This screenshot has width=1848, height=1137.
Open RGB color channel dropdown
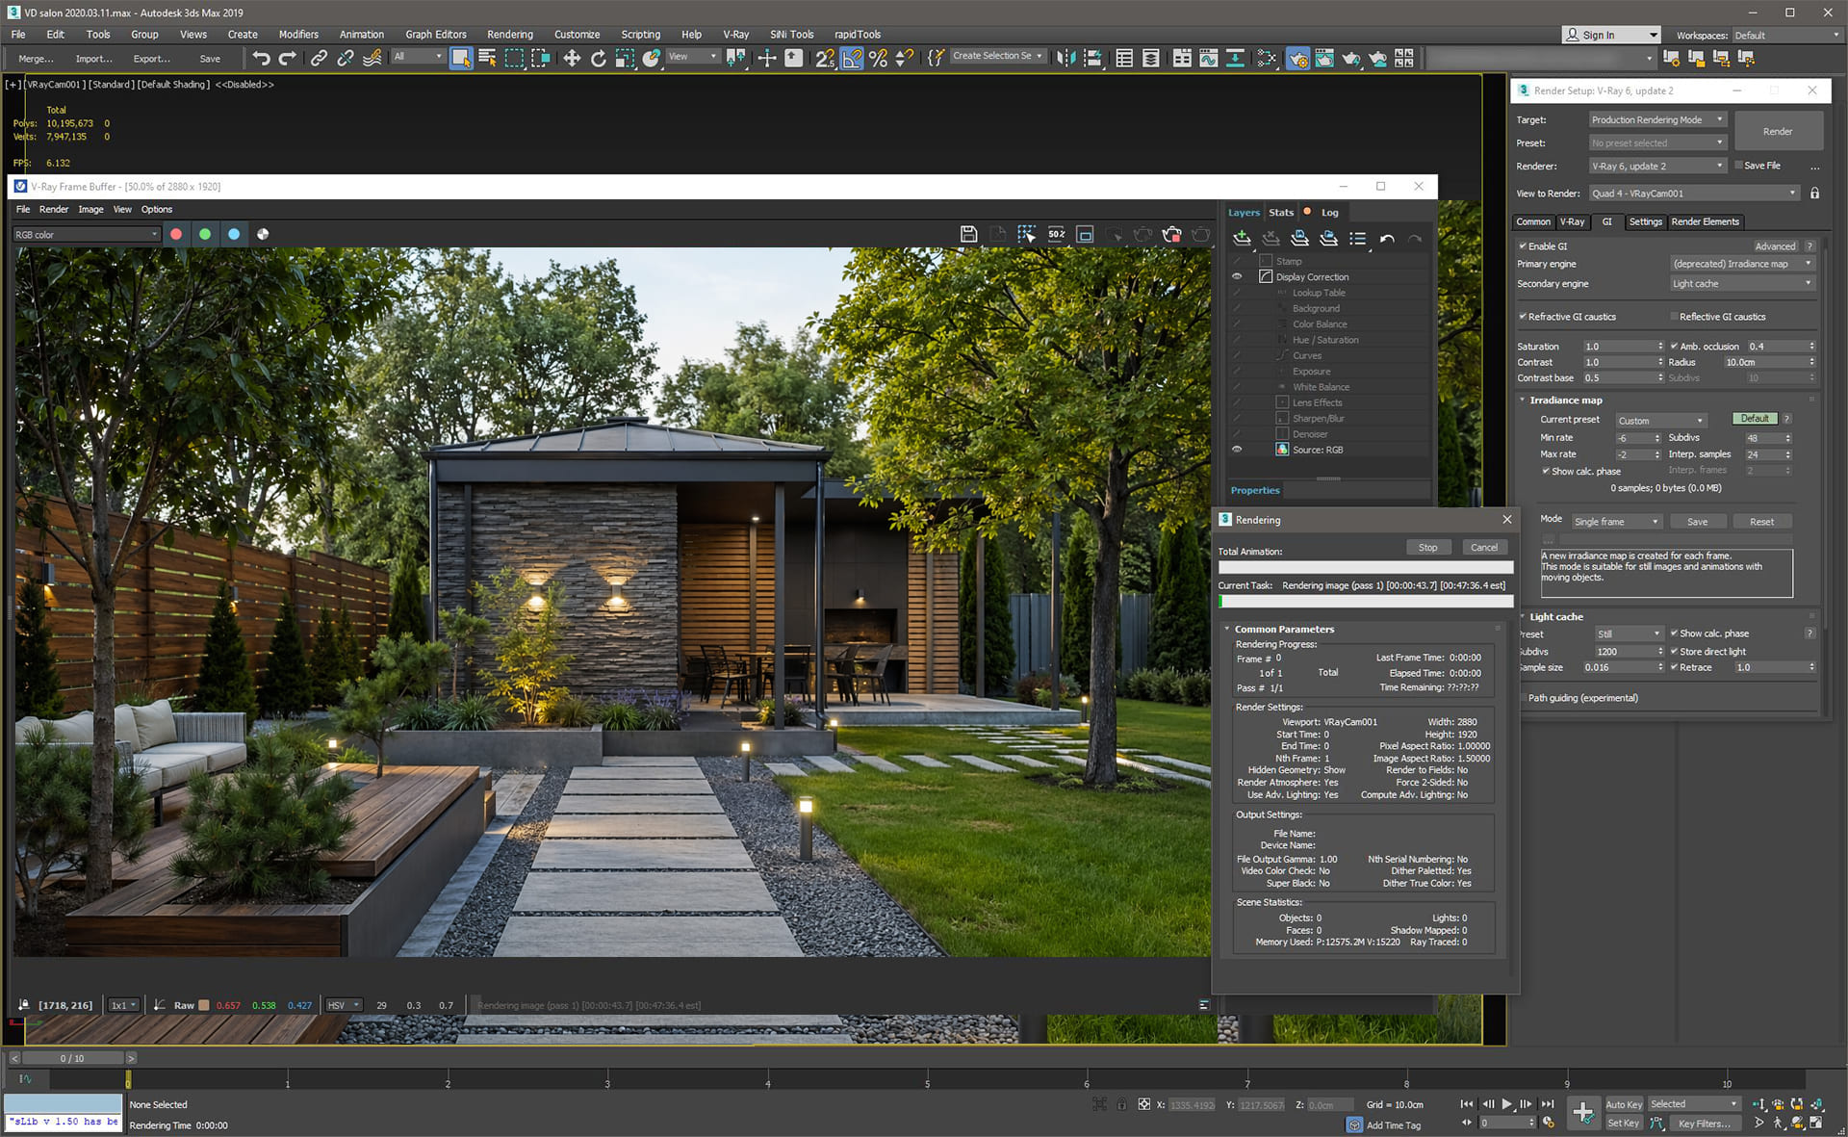coord(87,234)
